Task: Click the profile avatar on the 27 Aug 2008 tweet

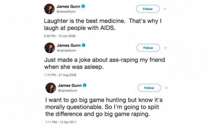Action: [x=50, y=48]
